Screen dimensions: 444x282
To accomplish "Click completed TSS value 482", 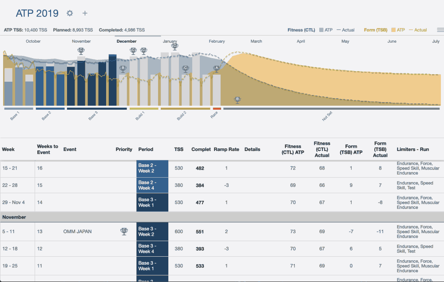I will point(200,168).
